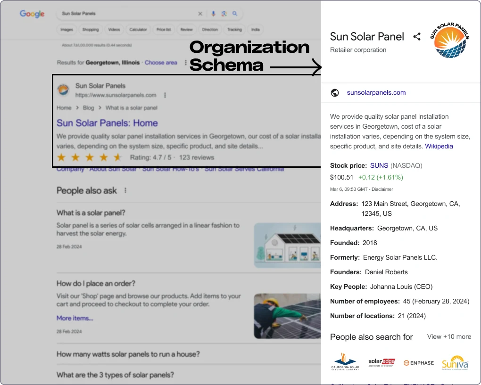481x385 pixels.
Task: Click the magnifying glass search icon
Action: 235,14
